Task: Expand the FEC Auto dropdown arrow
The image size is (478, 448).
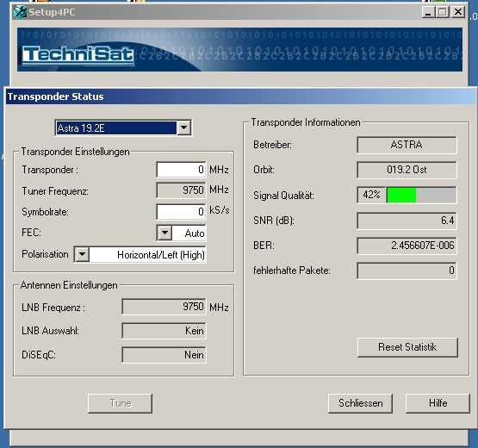Action: pos(165,233)
